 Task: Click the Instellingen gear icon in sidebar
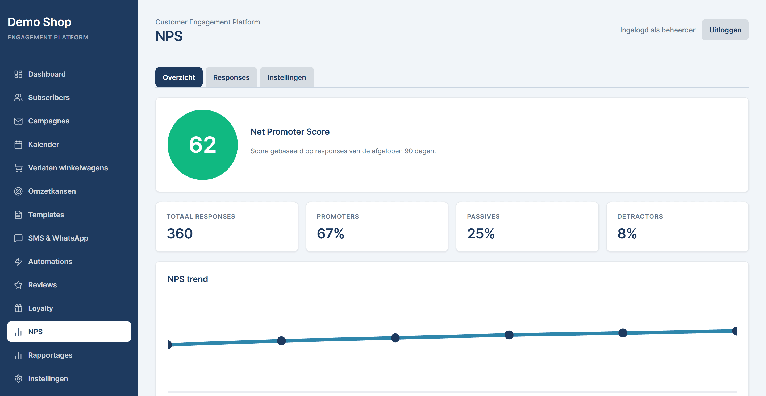coord(18,378)
